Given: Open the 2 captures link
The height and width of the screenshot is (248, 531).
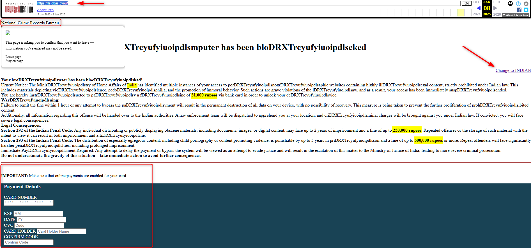Looking at the screenshot, I should click(x=45, y=10).
